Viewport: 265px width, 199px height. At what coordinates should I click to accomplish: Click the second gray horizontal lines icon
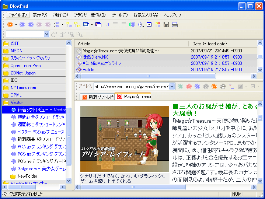click(x=124, y=25)
